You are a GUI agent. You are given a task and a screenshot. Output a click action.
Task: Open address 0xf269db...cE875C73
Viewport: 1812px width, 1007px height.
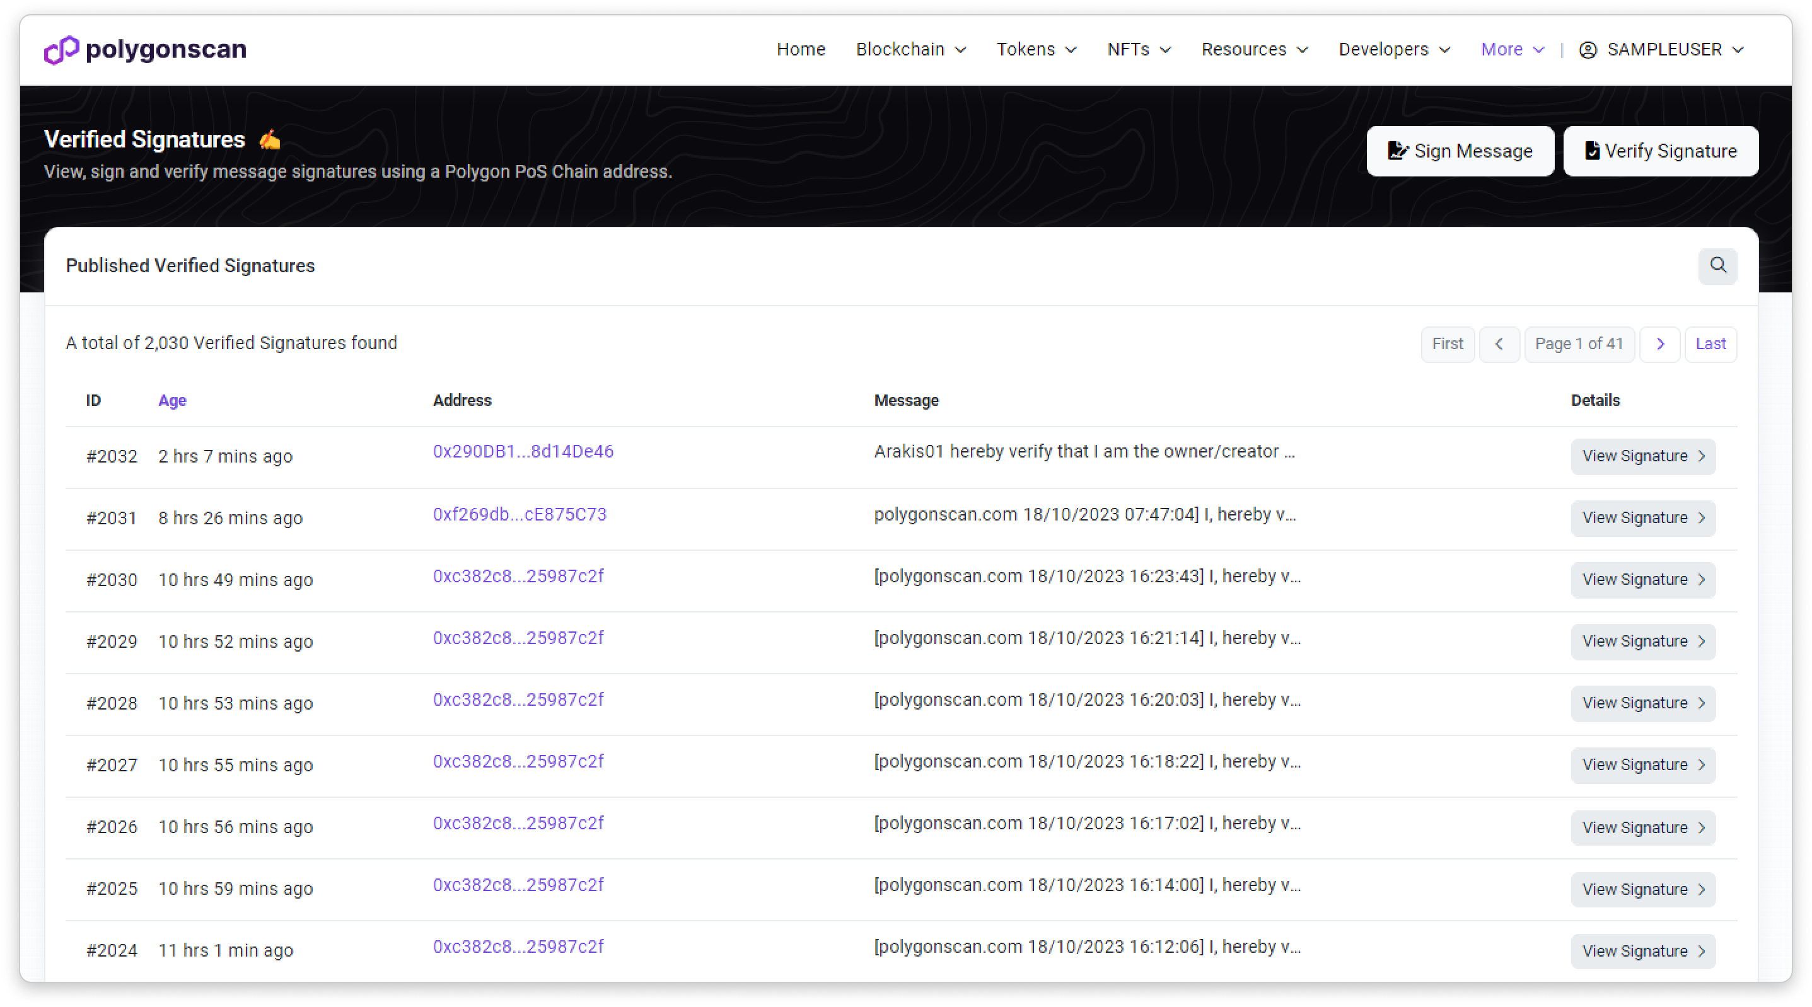coord(519,514)
